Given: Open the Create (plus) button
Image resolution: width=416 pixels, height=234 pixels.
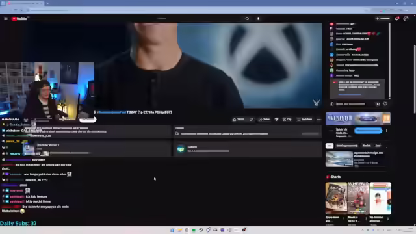Looking at the screenshot, I should (x=383, y=19).
